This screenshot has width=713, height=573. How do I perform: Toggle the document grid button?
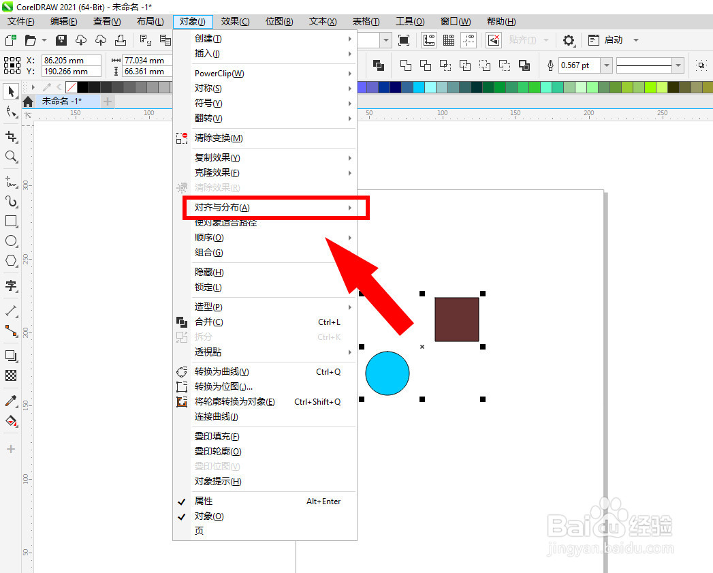[448, 41]
